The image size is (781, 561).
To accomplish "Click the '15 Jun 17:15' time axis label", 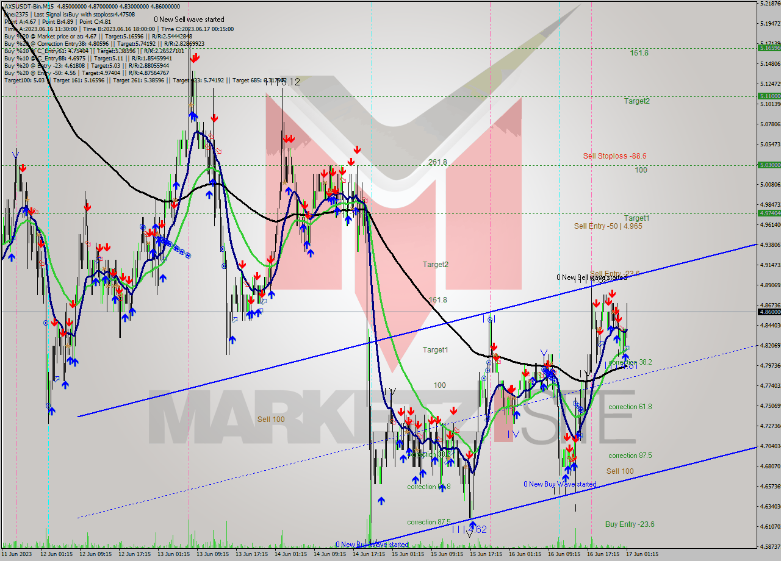I will [x=484, y=555].
